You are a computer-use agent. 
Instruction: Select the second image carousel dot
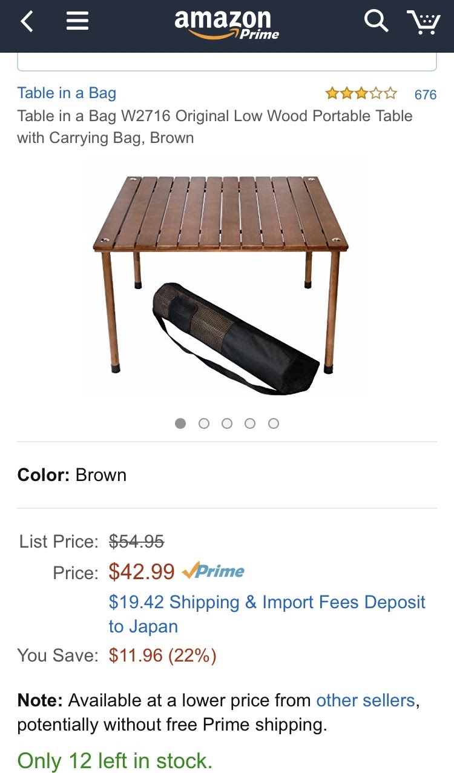tap(204, 423)
